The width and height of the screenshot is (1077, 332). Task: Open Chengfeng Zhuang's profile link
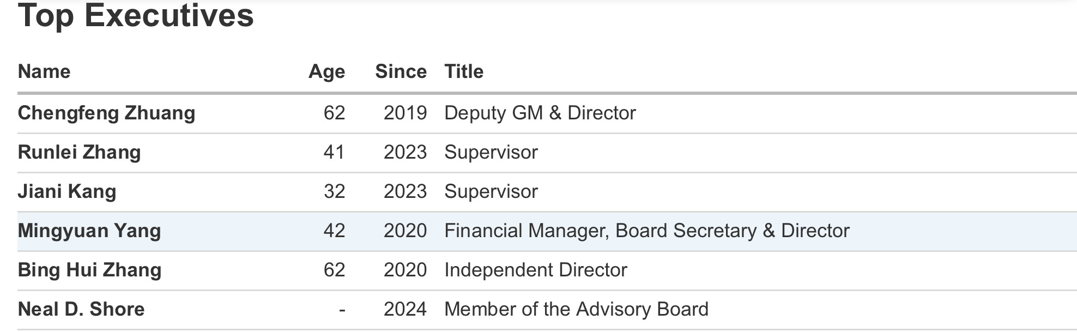click(x=106, y=113)
